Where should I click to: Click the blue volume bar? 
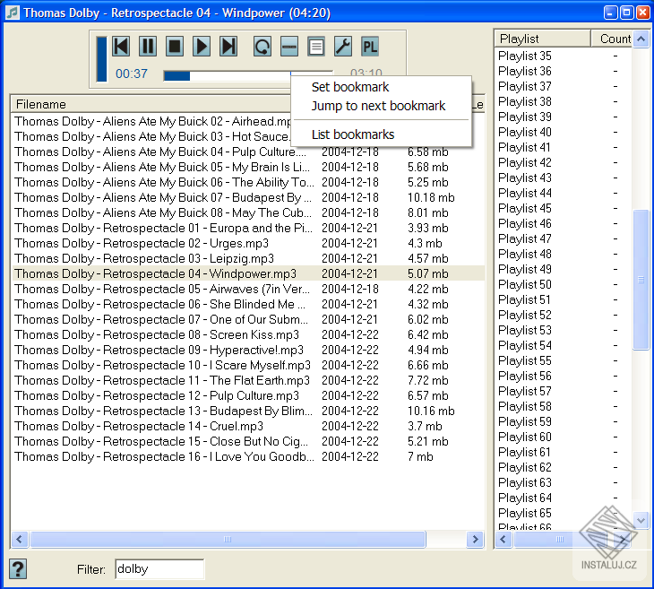click(x=101, y=59)
